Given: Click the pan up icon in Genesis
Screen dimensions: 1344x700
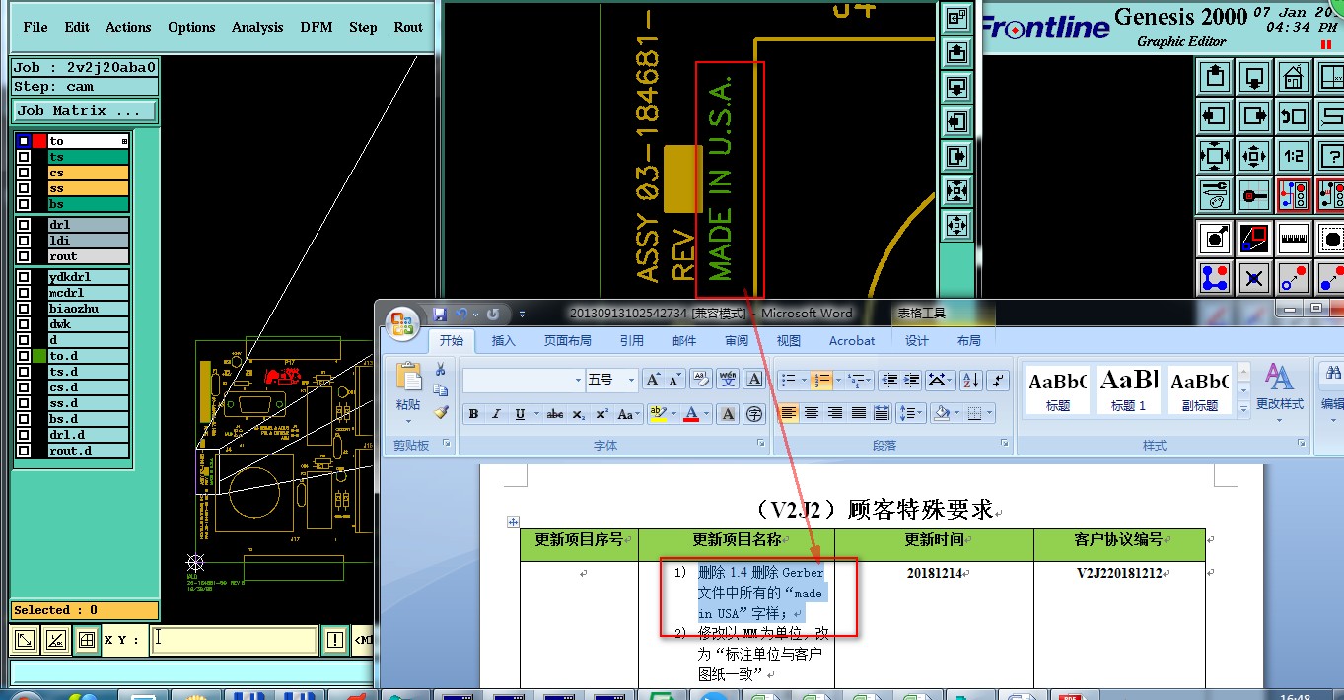Looking at the screenshot, I should pyautogui.click(x=1215, y=75).
